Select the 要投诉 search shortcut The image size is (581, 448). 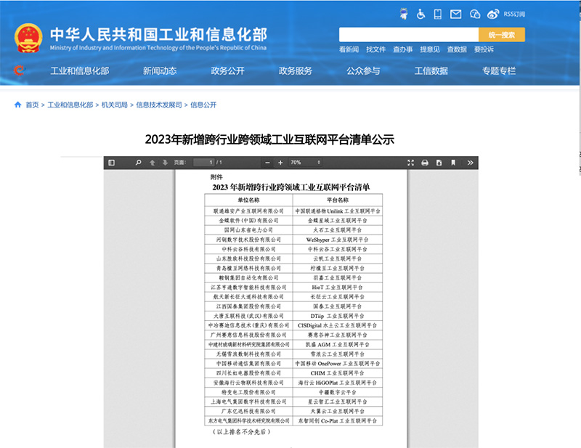tap(484, 49)
